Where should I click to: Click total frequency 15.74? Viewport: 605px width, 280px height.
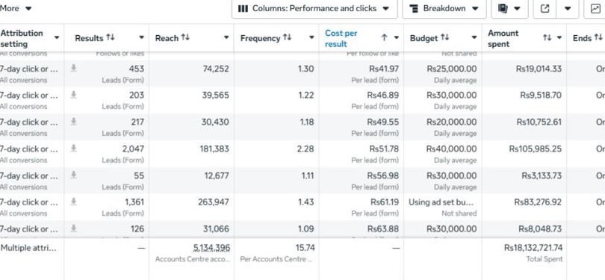click(305, 248)
